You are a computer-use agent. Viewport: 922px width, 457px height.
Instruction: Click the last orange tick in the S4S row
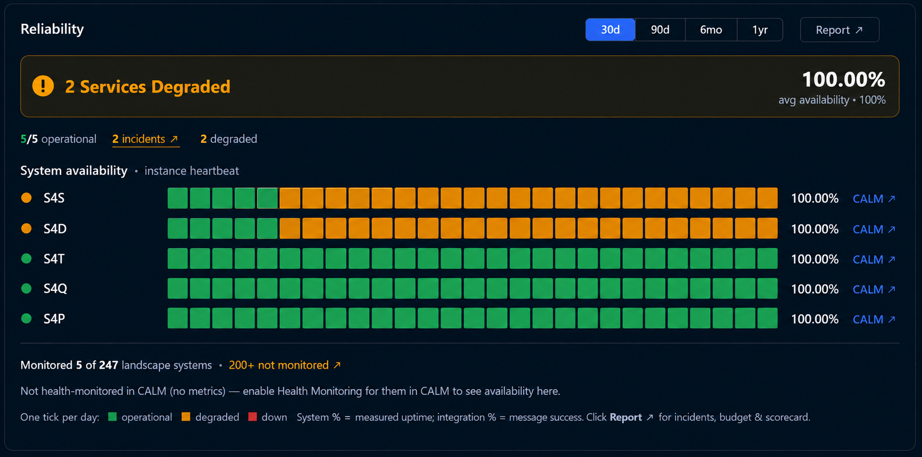pos(767,198)
